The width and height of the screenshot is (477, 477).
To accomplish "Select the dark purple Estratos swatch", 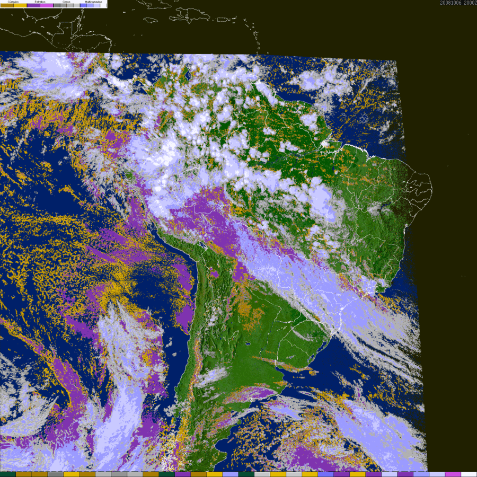I will click(33, 5).
